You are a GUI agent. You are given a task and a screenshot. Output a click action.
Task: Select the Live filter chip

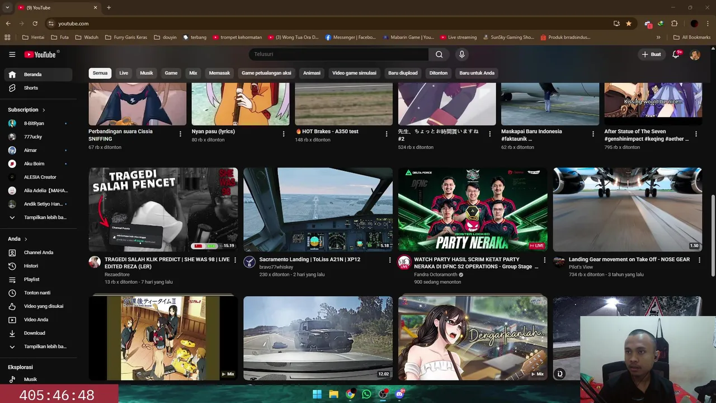coord(124,73)
